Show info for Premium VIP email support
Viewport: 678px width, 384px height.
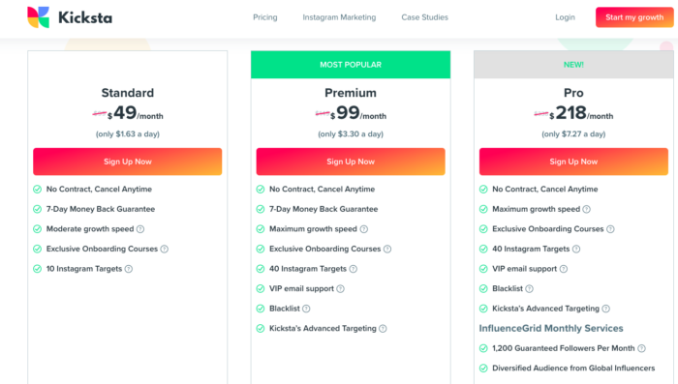tap(341, 288)
